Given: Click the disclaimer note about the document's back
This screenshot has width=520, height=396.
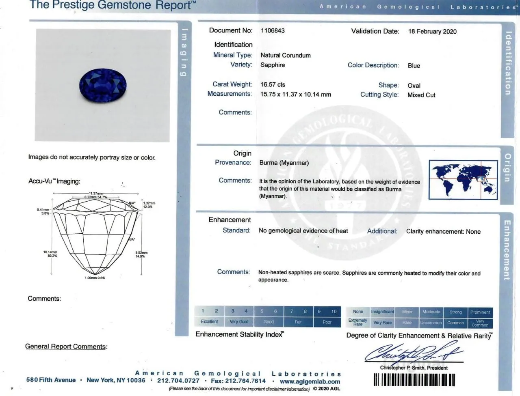Looking at the screenshot, I should click(239, 389).
